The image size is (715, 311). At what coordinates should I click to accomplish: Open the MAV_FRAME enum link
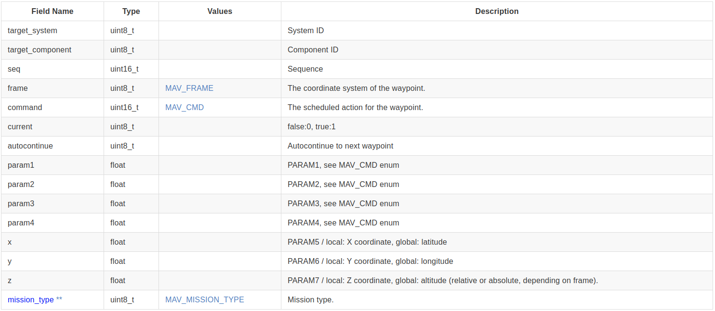coord(189,88)
